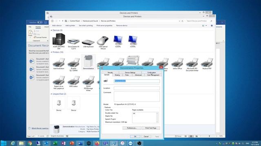Image resolution: width=261 pixels, height=146 pixels.
Task: Toggle the AutoSave switch in Word
Action: (40, 22)
